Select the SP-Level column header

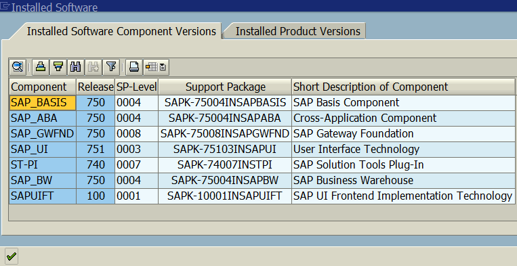(x=136, y=87)
